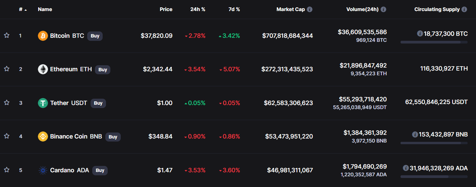
Task: Select Bitcoin price $37,820.09
Action: [157, 35]
